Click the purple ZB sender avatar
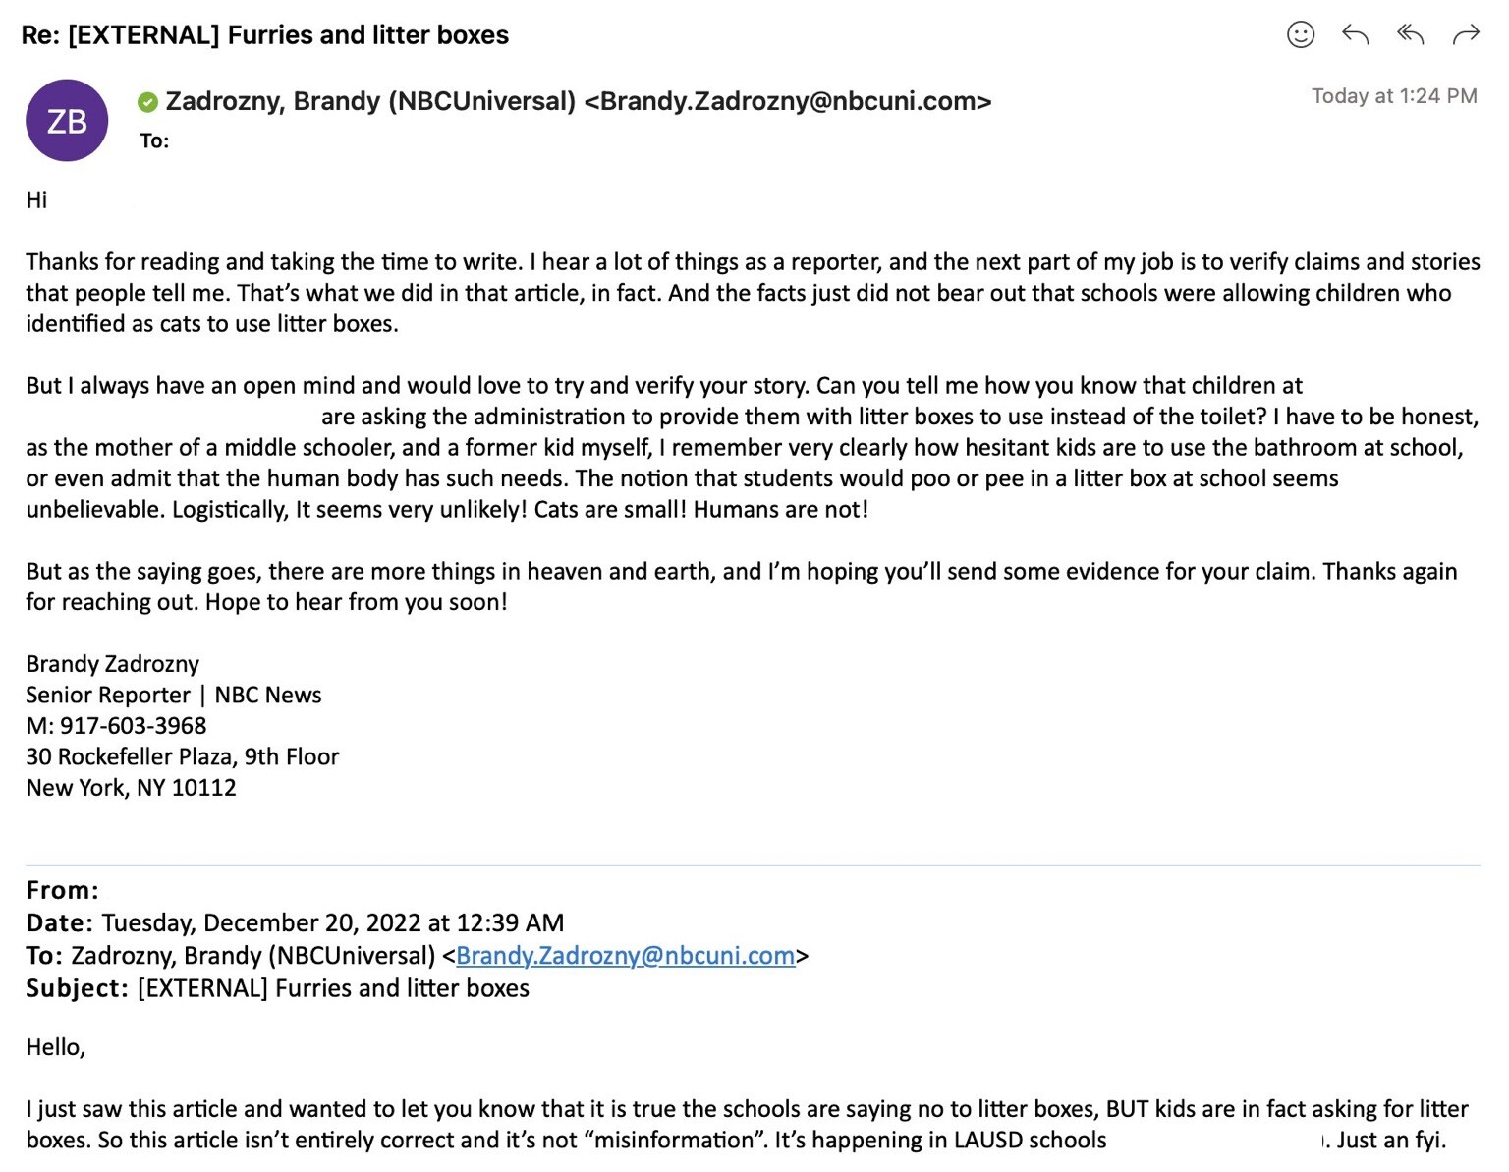 (67, 121)
